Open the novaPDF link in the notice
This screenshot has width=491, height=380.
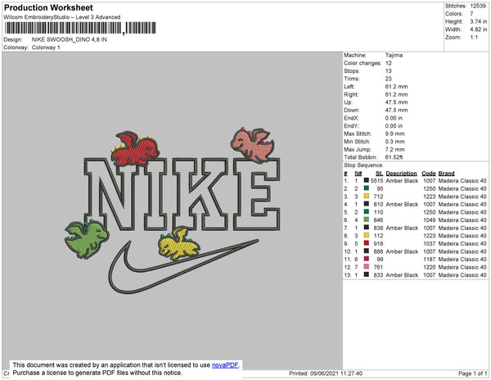[225, 365]
